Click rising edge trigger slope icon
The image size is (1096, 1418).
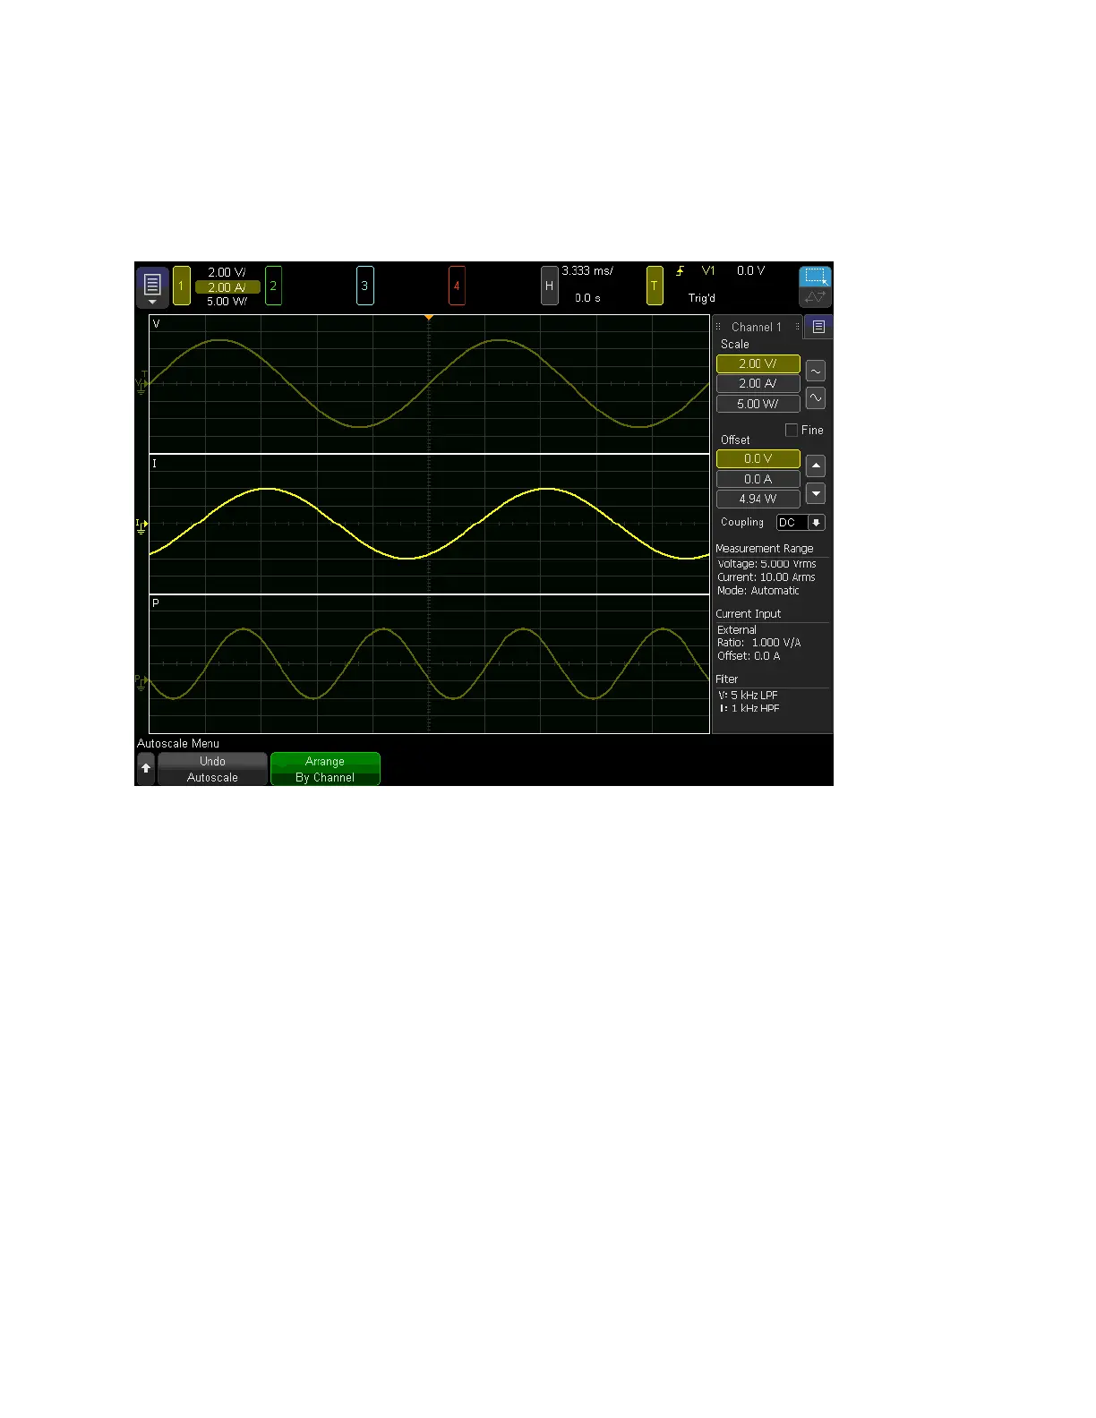tap(681, 270)
